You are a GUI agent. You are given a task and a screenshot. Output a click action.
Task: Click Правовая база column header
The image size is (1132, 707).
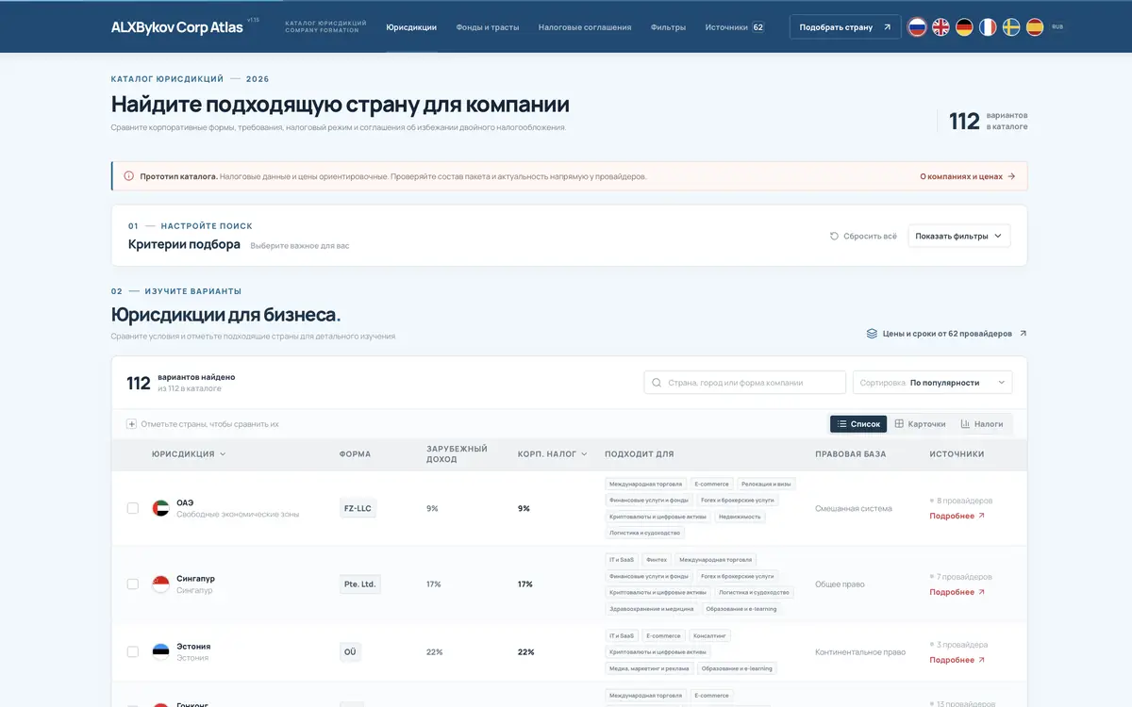(851, 454)
